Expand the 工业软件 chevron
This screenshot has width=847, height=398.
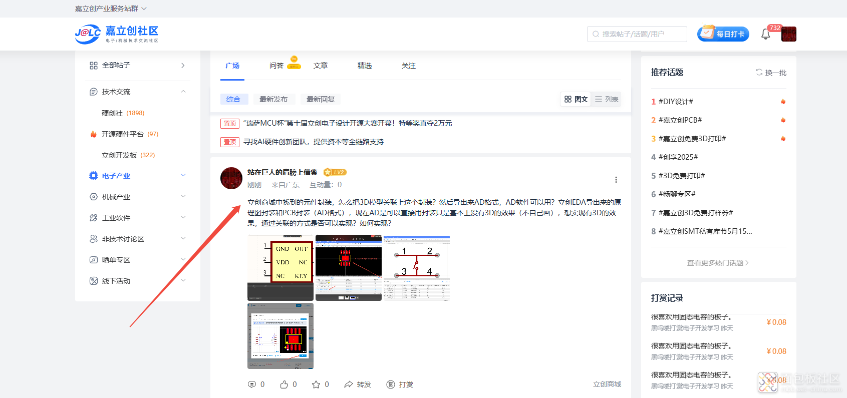tap(183, 218)
